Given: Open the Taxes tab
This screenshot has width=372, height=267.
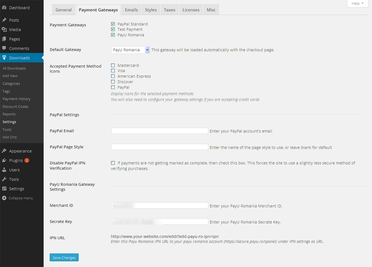Looking at the screenshot, I should [x=169, y=9].
